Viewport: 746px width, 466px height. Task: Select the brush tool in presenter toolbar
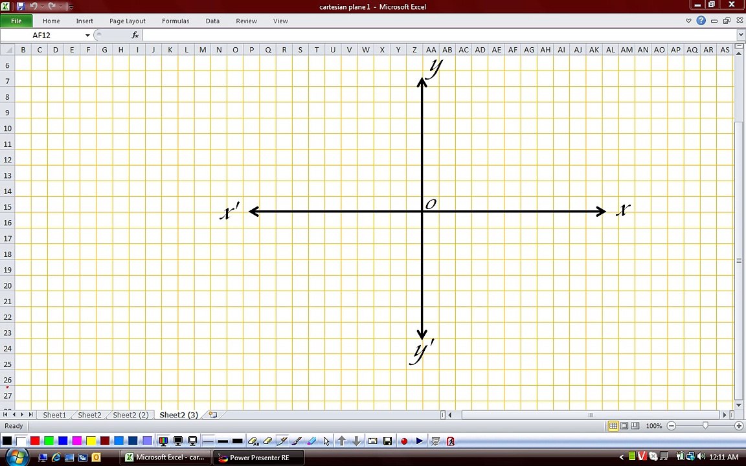click(297, 441)
